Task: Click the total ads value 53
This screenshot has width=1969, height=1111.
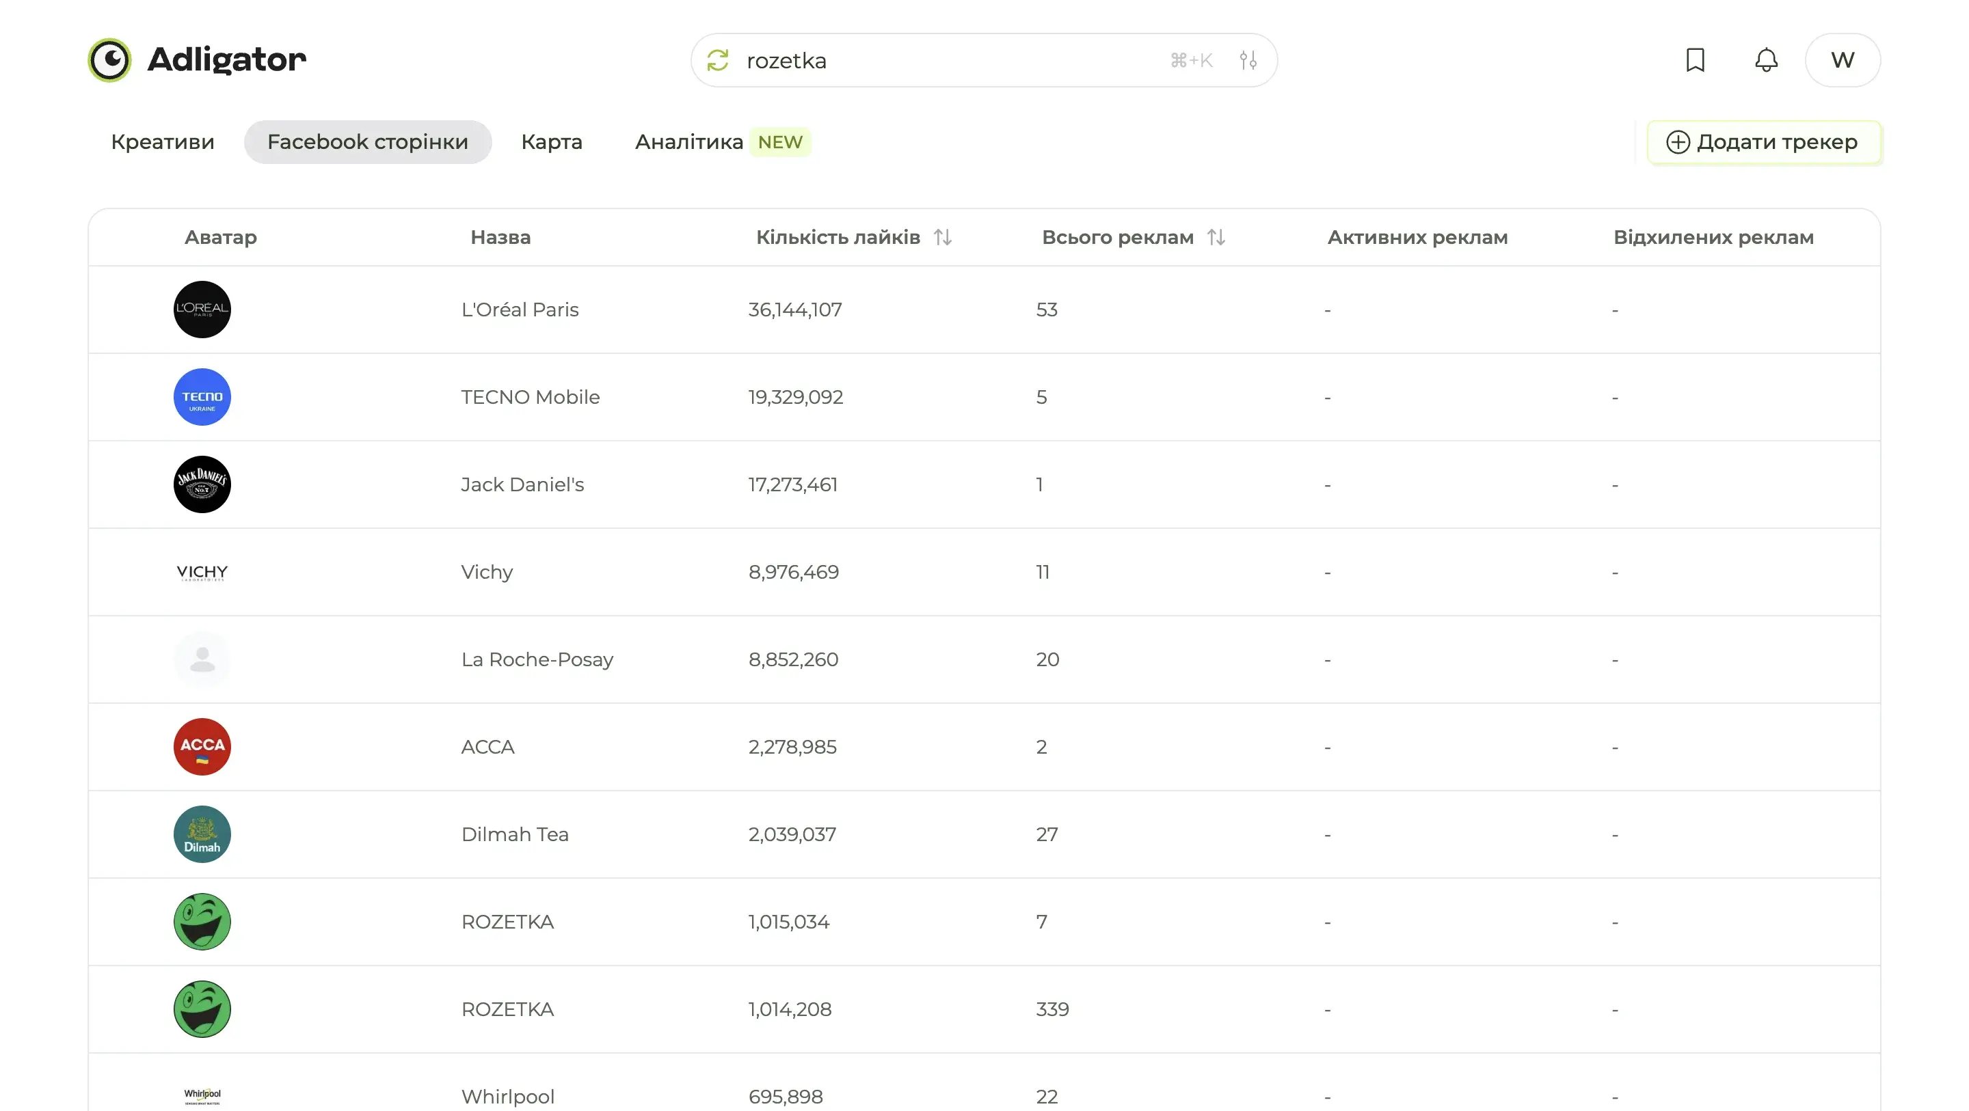Action: [x=1047, y=310]
